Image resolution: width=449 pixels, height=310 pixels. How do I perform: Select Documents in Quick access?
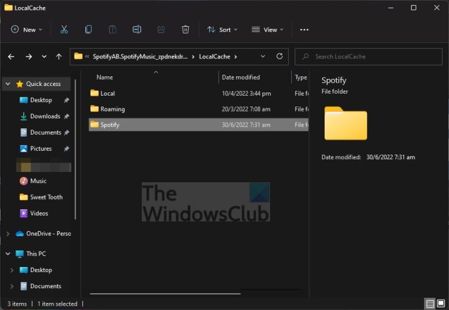tap(46, 132)
